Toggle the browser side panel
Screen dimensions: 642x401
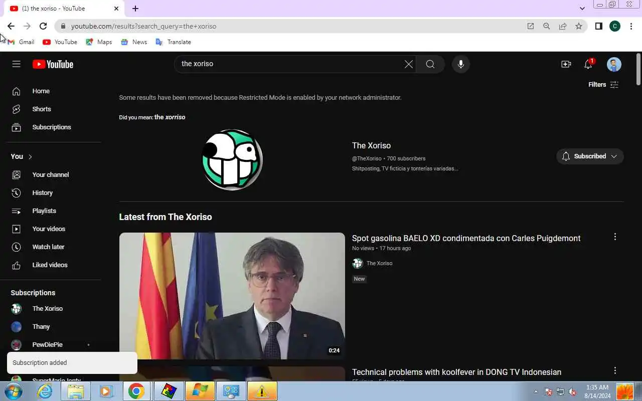pos(598,26)
